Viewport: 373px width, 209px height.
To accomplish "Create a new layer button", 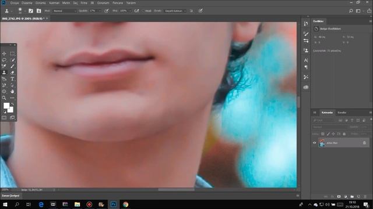I will click(x=358, y=197).
